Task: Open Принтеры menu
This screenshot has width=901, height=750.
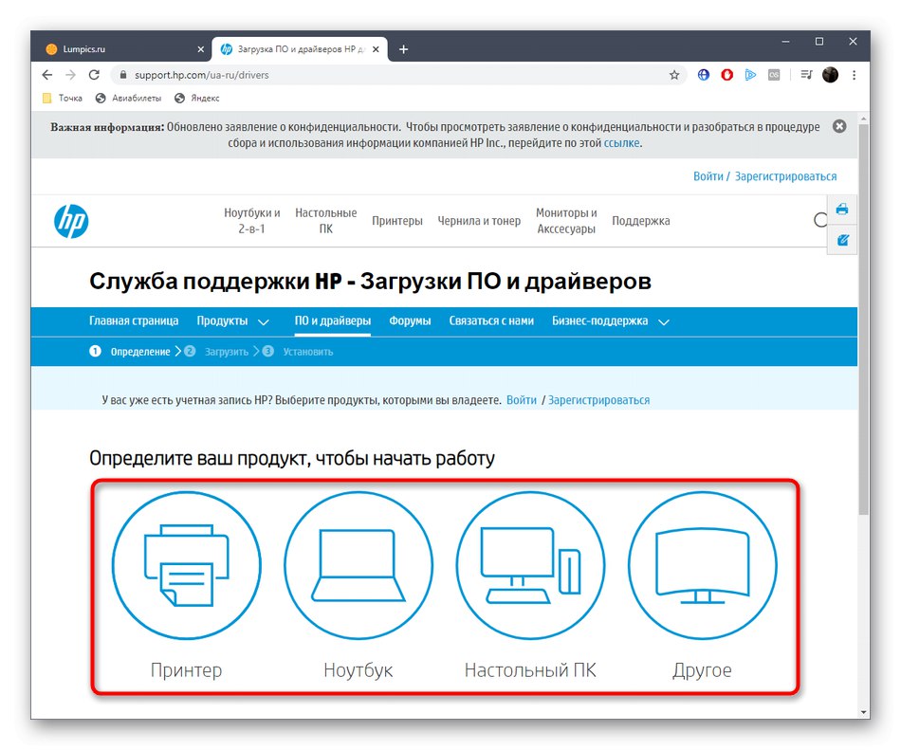Action: 397,221
